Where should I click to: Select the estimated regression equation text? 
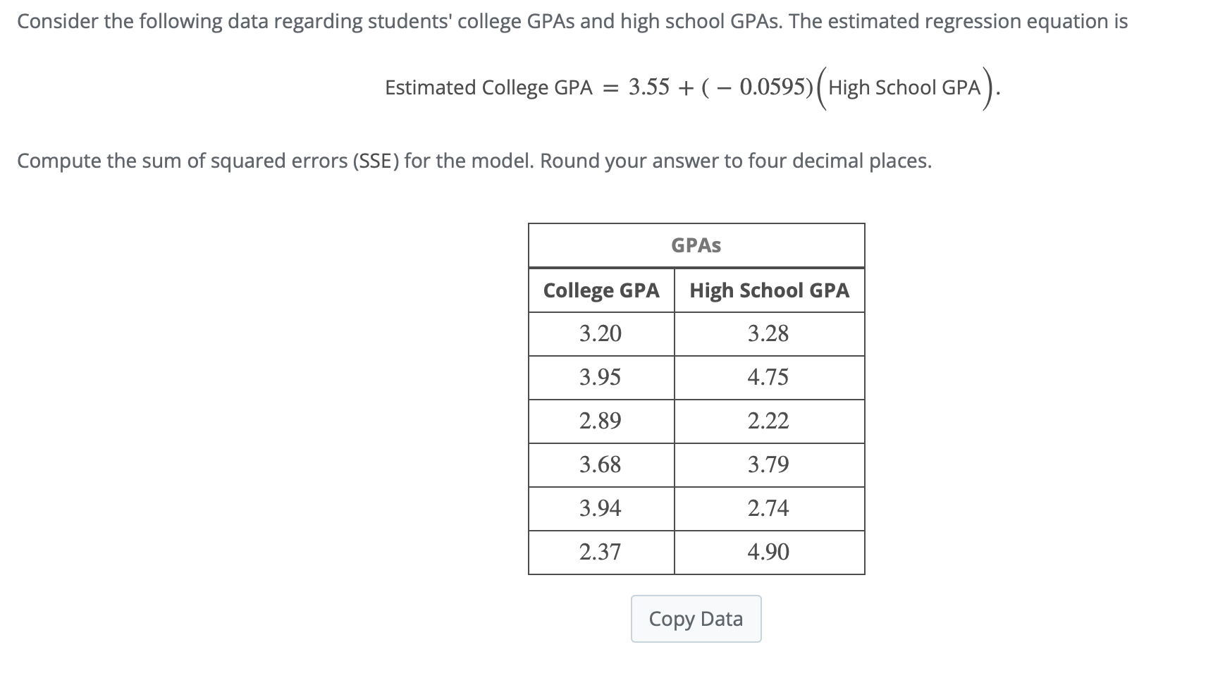[x=691, y=88]
